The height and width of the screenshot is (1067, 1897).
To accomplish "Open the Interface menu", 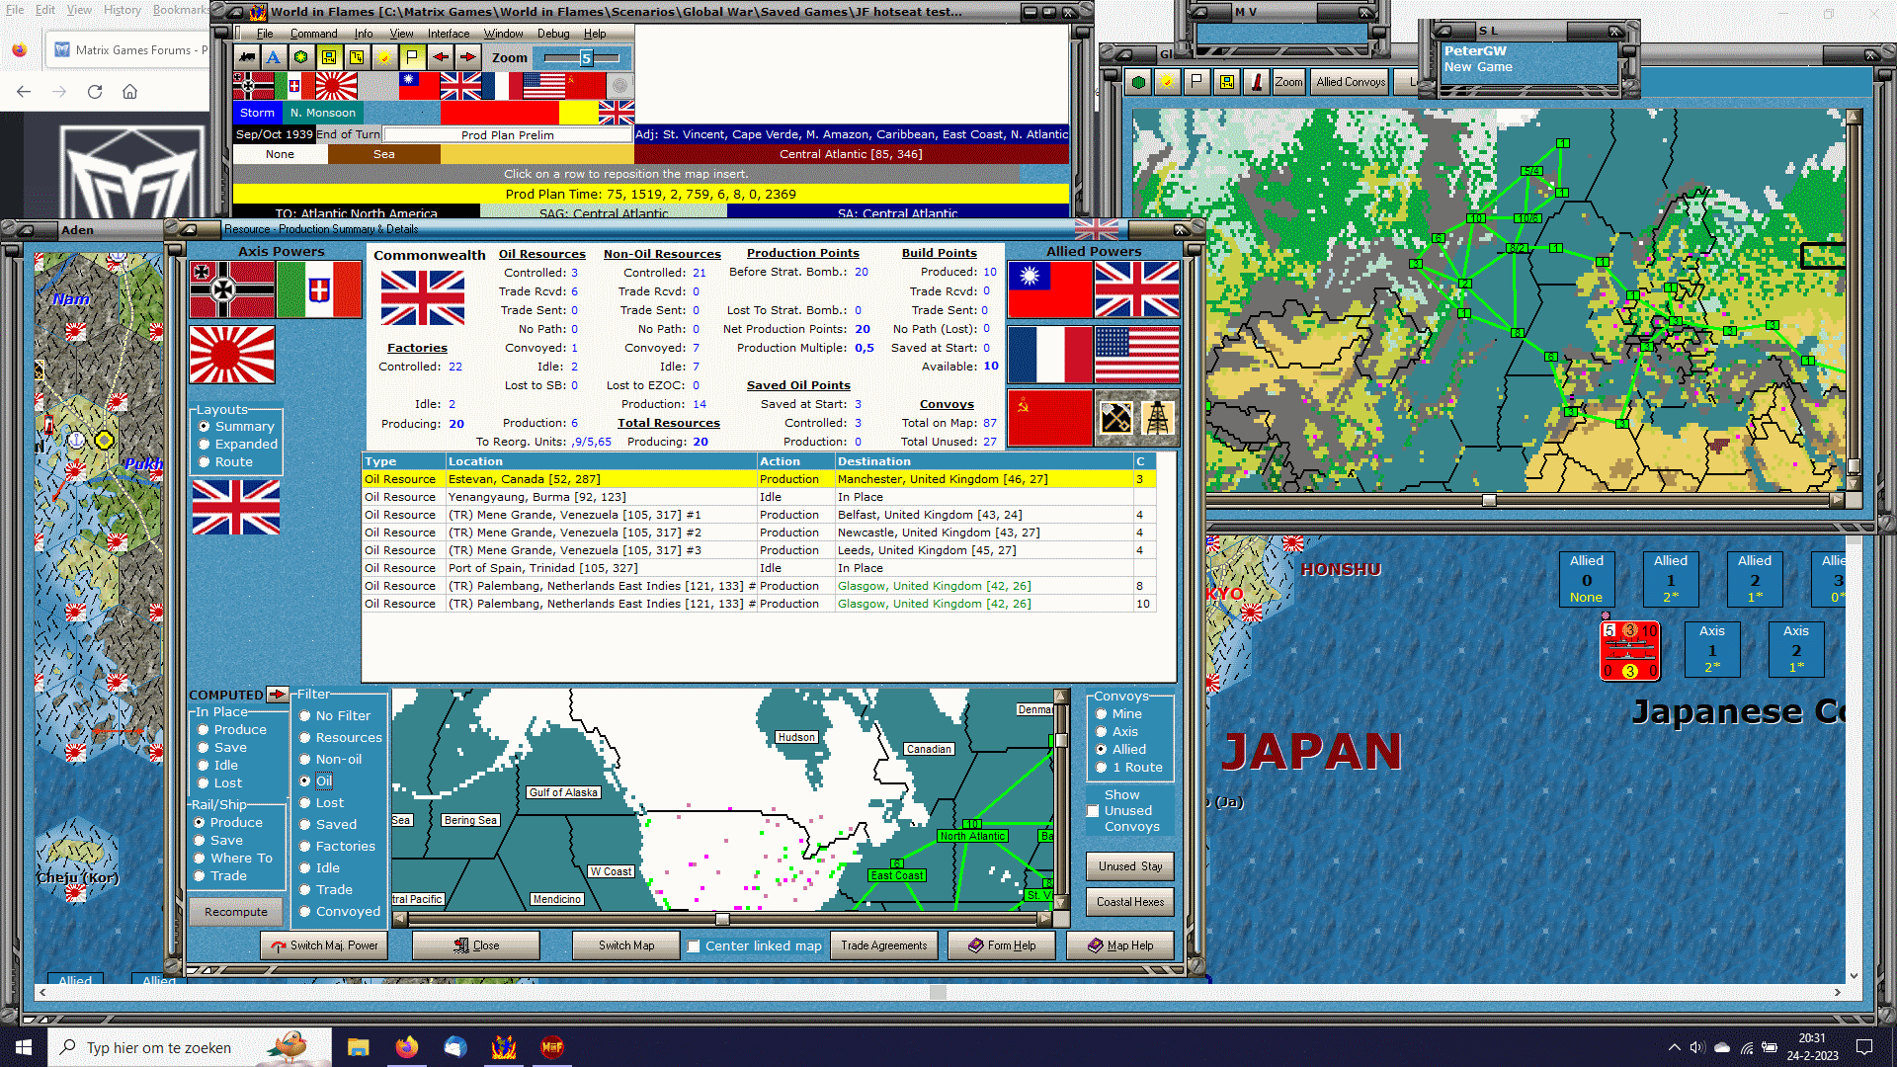I will (x=448, y=34).
